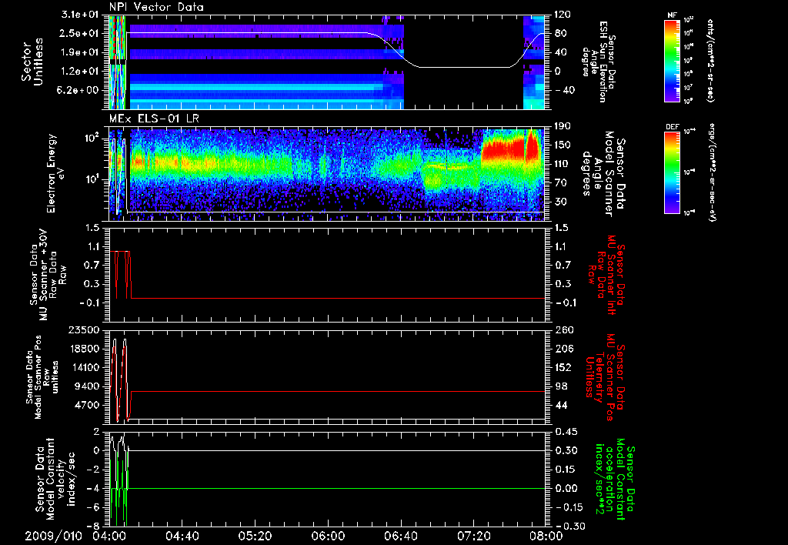Select the 'Model Scanner Angle degrees' axis label
The width and height of the screenshot is (788, 545).
point(603,174)
